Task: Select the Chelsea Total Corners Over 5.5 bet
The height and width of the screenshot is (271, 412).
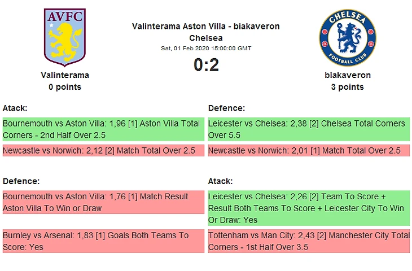Action: (x=308, y=129)
